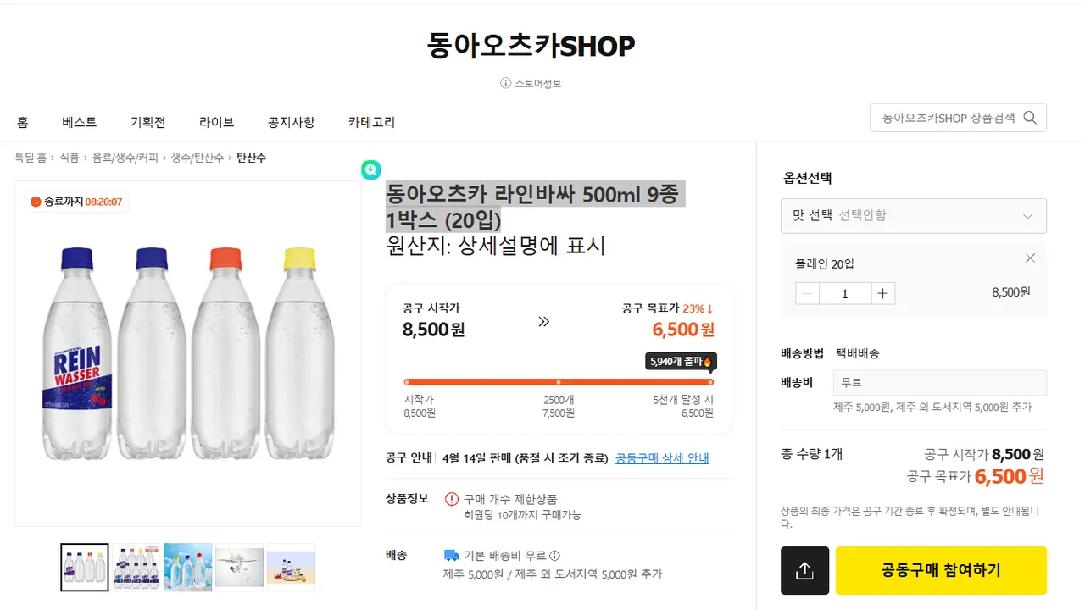
Task: Click the 생수/탄산수 breadcrumb link
Action: (197, 158)
